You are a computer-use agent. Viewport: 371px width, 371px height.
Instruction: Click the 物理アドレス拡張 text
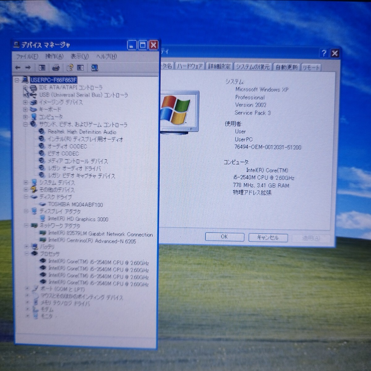[252, 193]
